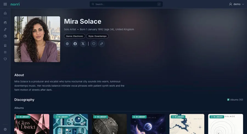The width and height of the screenshot is (247, 134).
Task: Focus the Search input field
Action: coord(126,4)
